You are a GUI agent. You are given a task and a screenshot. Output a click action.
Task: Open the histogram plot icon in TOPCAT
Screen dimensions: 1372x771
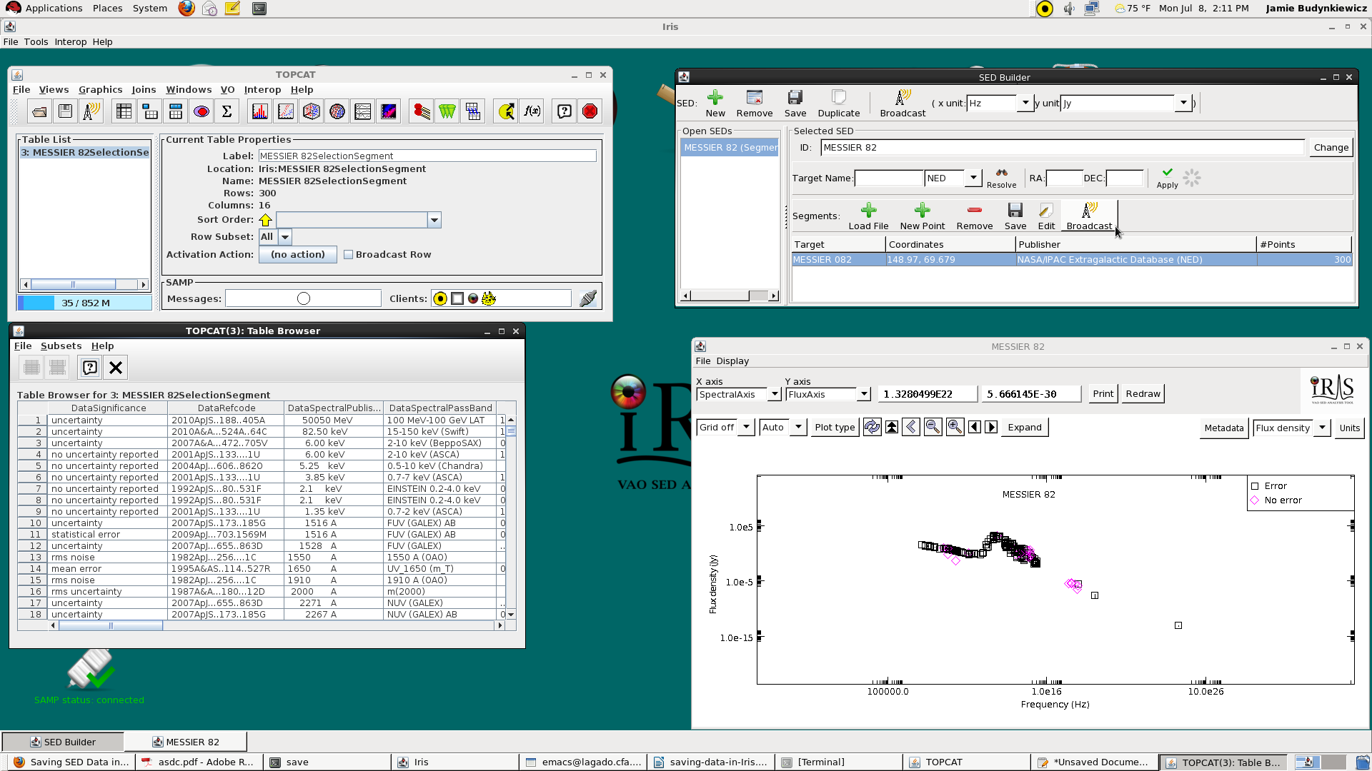point(260,111)
